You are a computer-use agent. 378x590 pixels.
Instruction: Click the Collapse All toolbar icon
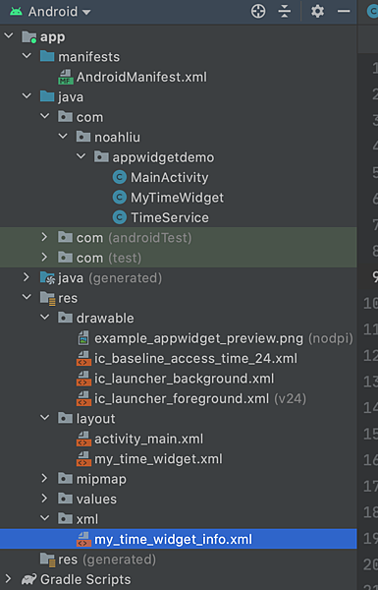[285, 11]
